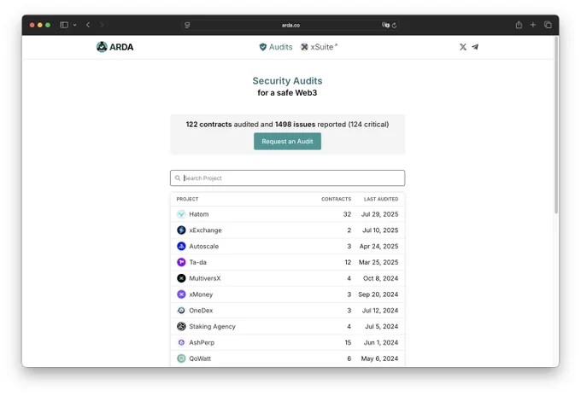
Task: Click Safari's forward arrow
Action: 102,25
